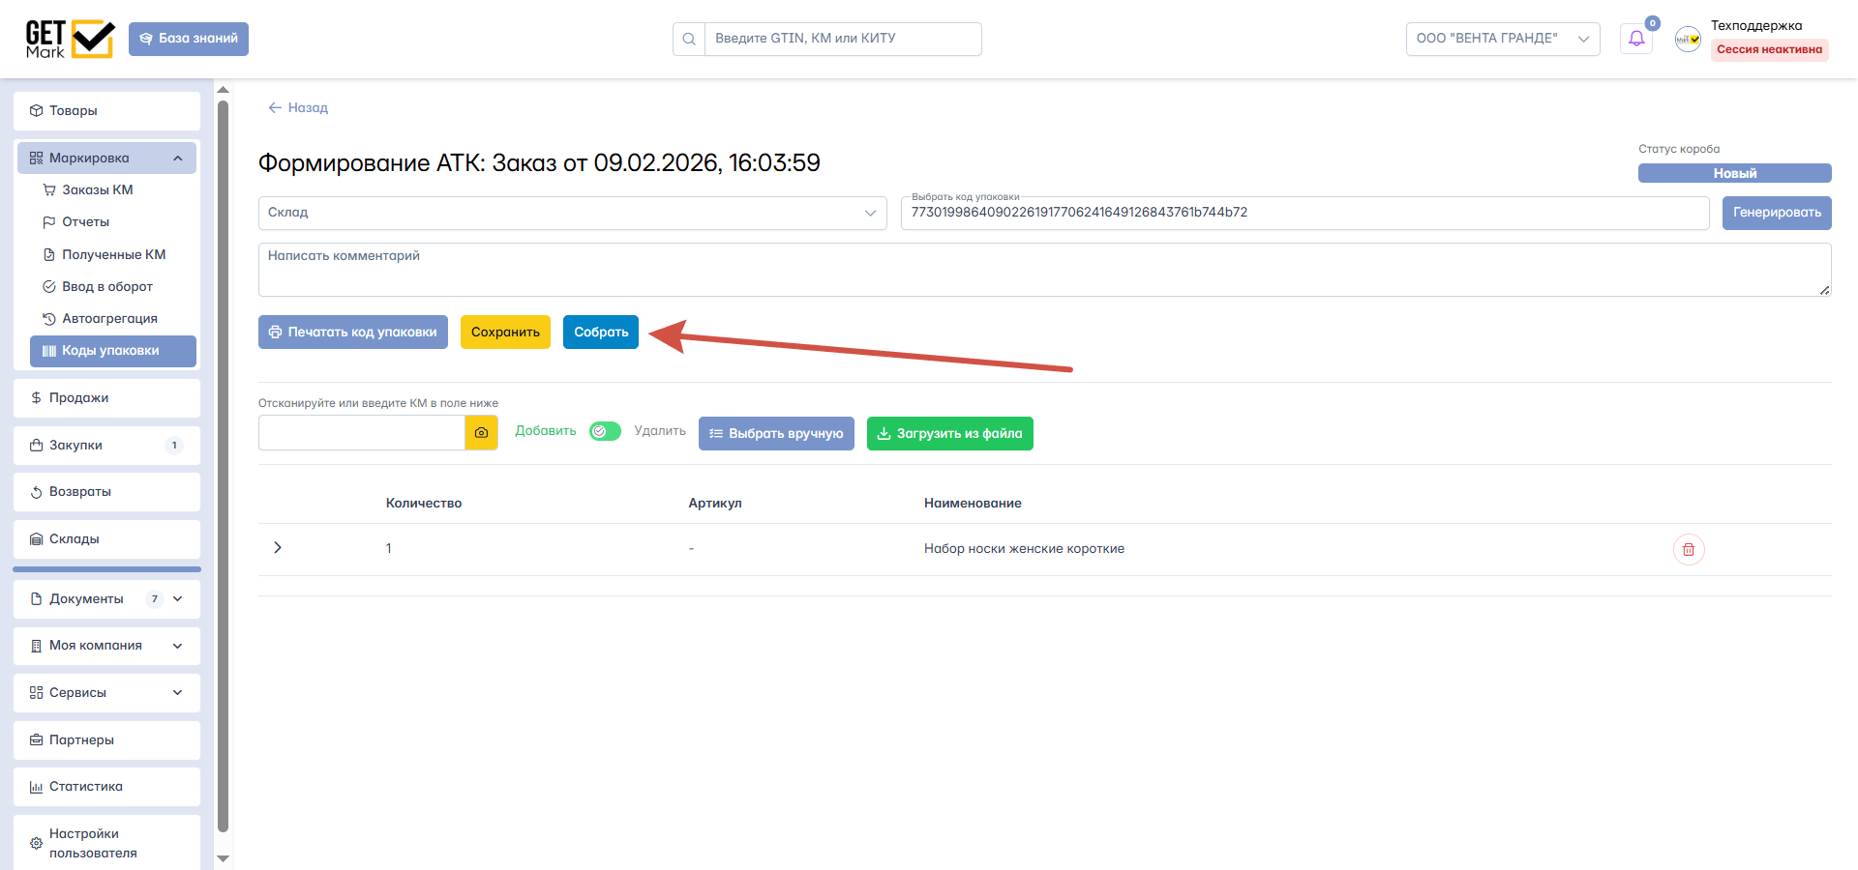Click the search magnifier icon
The height and width of the screenshot is (870, 1858).
click(689, 39)
